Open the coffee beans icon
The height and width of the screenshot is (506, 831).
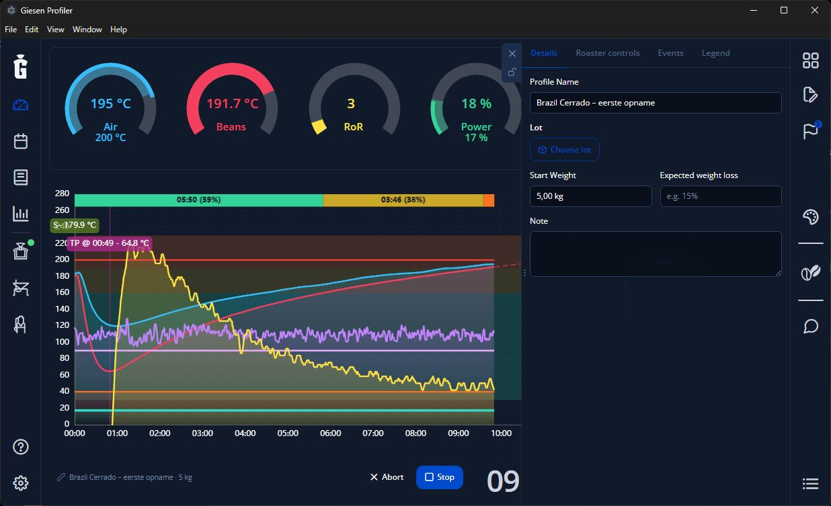coord(811,272)
